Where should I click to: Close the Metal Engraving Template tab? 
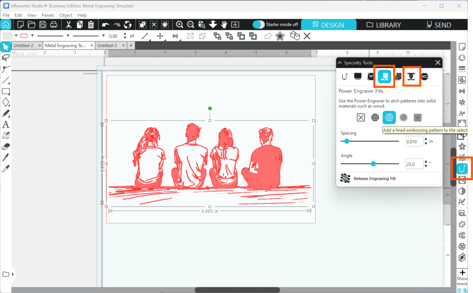(92, 46)
